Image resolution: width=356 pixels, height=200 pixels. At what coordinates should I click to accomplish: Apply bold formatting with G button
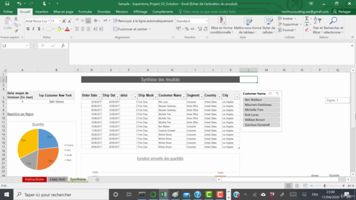pyautogui.click(x=28, y=29)
